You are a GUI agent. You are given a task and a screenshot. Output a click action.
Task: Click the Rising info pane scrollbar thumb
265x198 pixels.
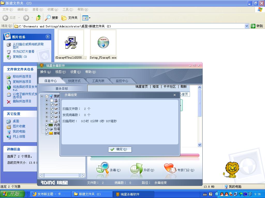click(x=200, y=103)
